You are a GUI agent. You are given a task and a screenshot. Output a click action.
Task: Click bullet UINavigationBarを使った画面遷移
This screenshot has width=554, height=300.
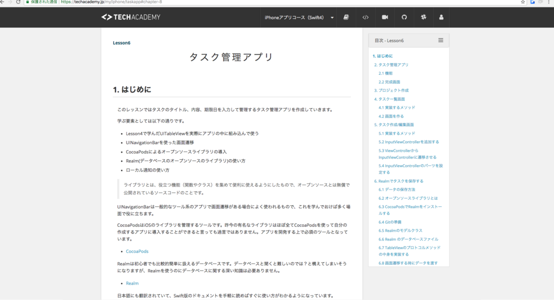[160, 142]
